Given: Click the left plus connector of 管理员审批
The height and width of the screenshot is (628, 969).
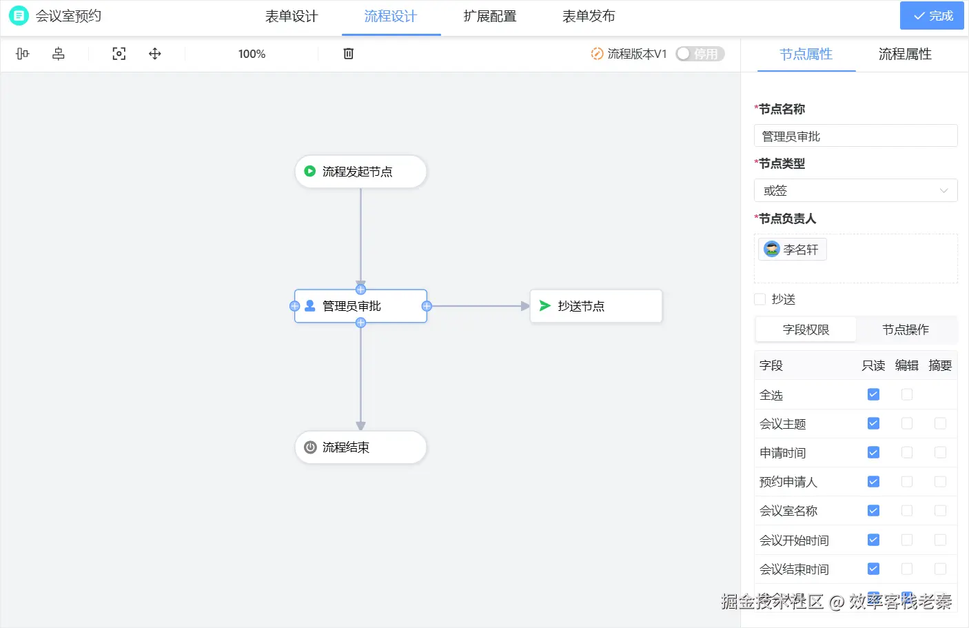Looking at the screenshot, I should 294,306.
